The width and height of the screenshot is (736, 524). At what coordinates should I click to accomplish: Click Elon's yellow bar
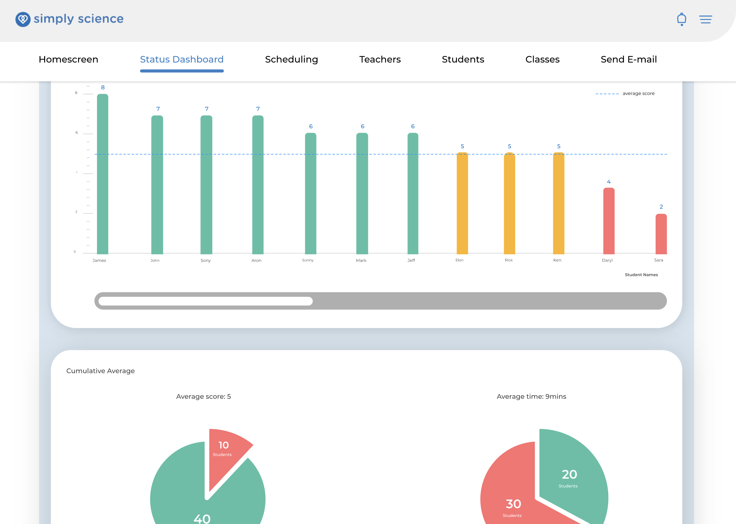pos(462,203)
